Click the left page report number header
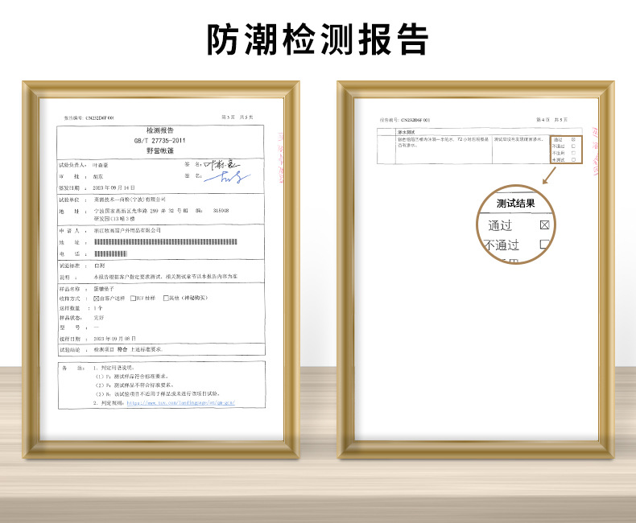 [x=89, y=118]
